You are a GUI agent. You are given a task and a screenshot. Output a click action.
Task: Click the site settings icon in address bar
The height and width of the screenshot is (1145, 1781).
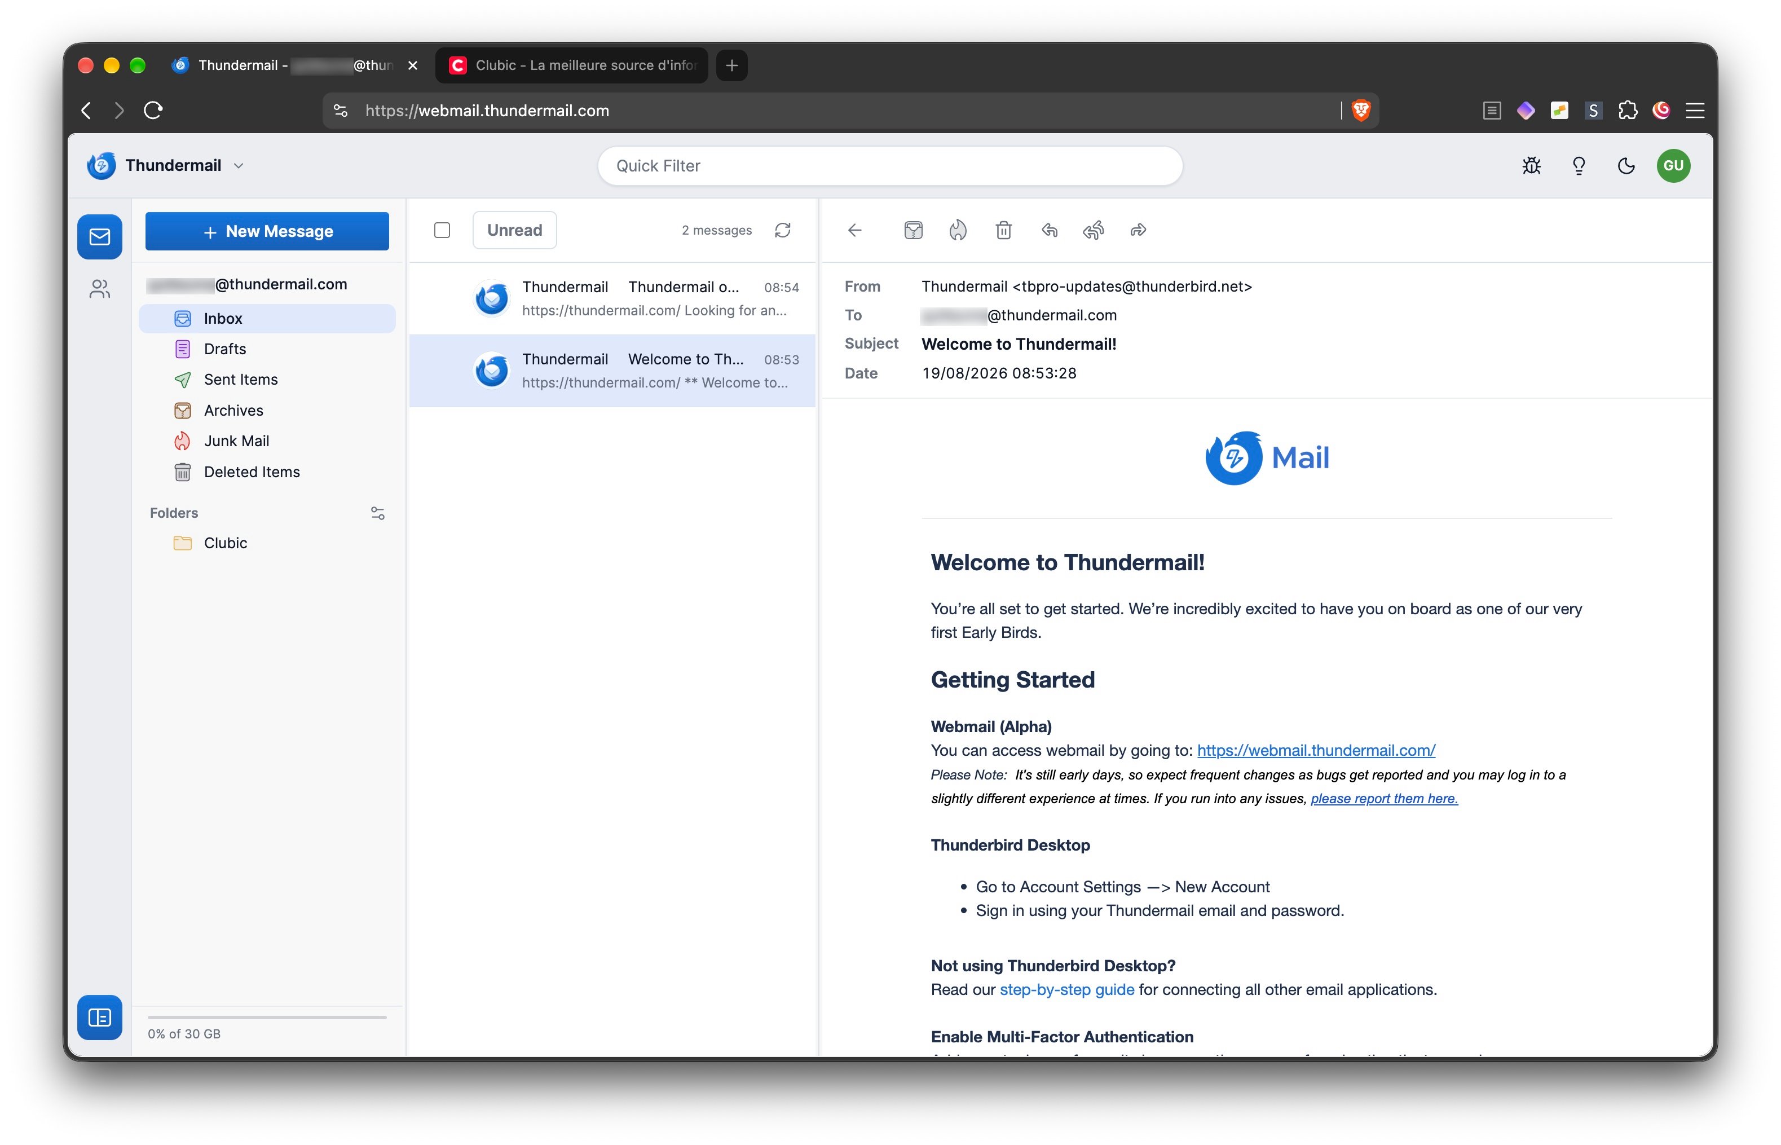pyautogui.click(x=341, y=110)
